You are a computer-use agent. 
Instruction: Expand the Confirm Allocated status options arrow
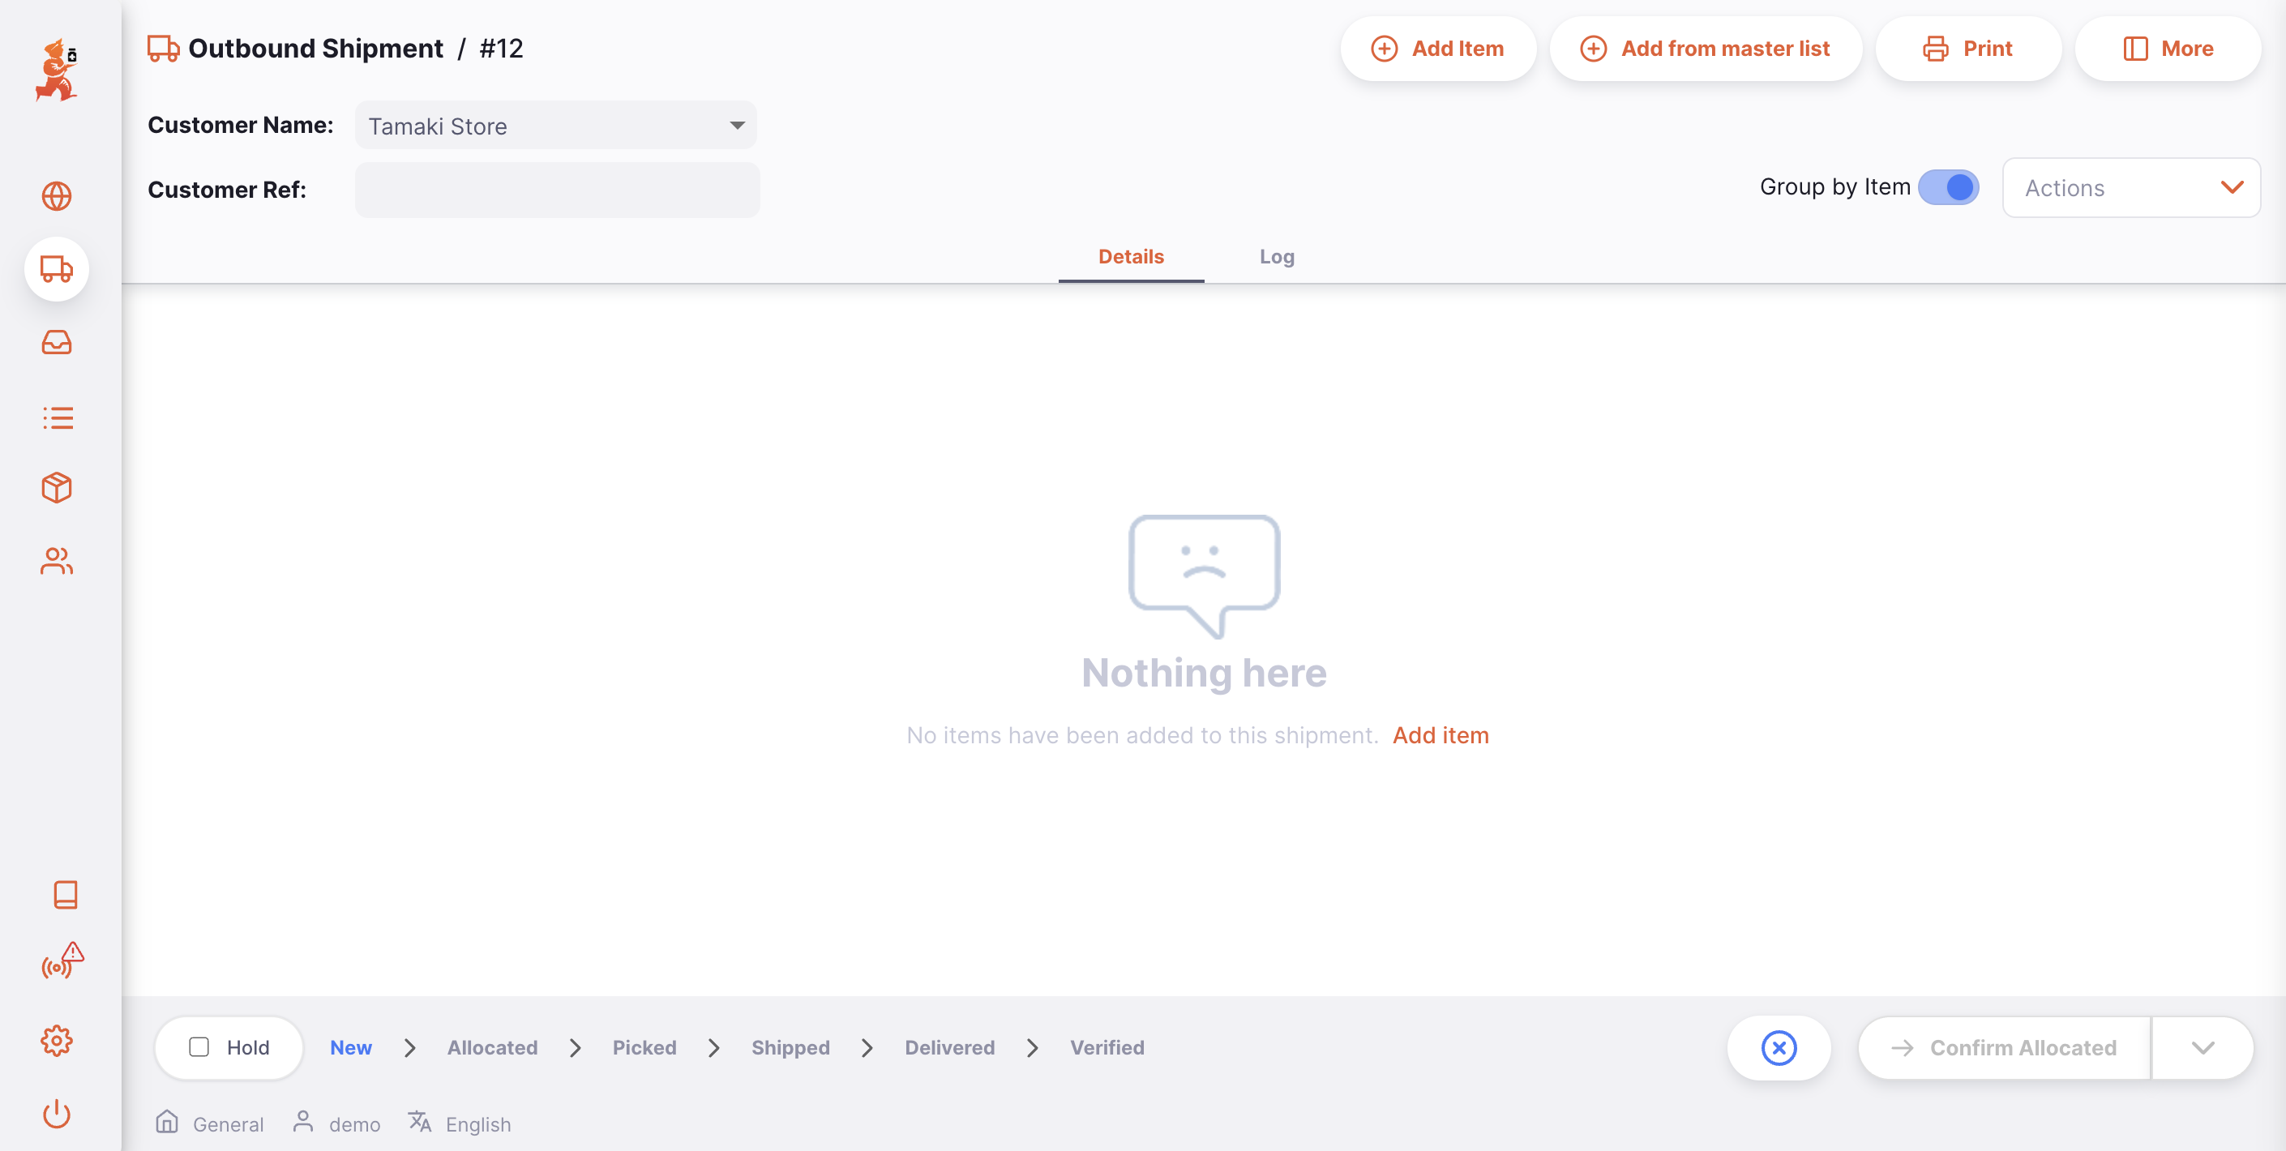point(2202,1047)
